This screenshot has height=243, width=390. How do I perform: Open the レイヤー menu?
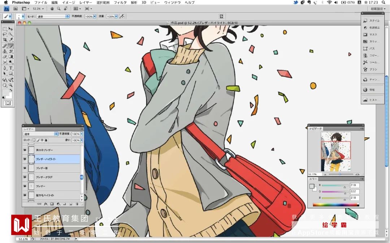pos(86,3)
